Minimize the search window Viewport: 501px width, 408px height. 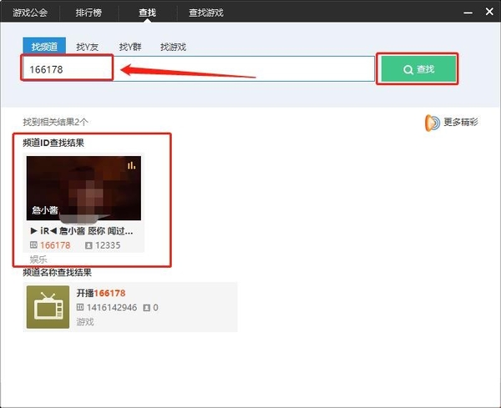[x=468, y=13]
